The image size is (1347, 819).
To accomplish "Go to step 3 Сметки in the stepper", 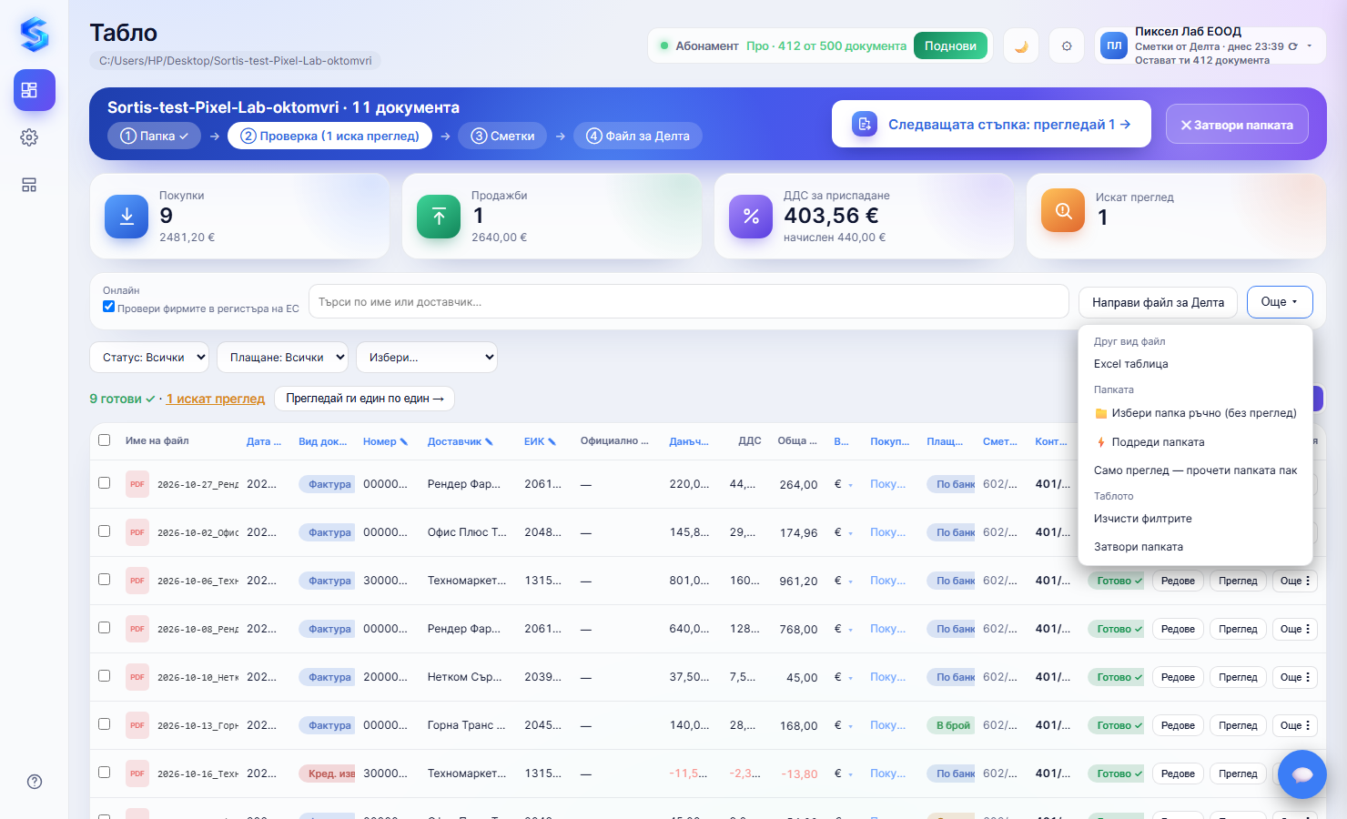I will [502, 136].
